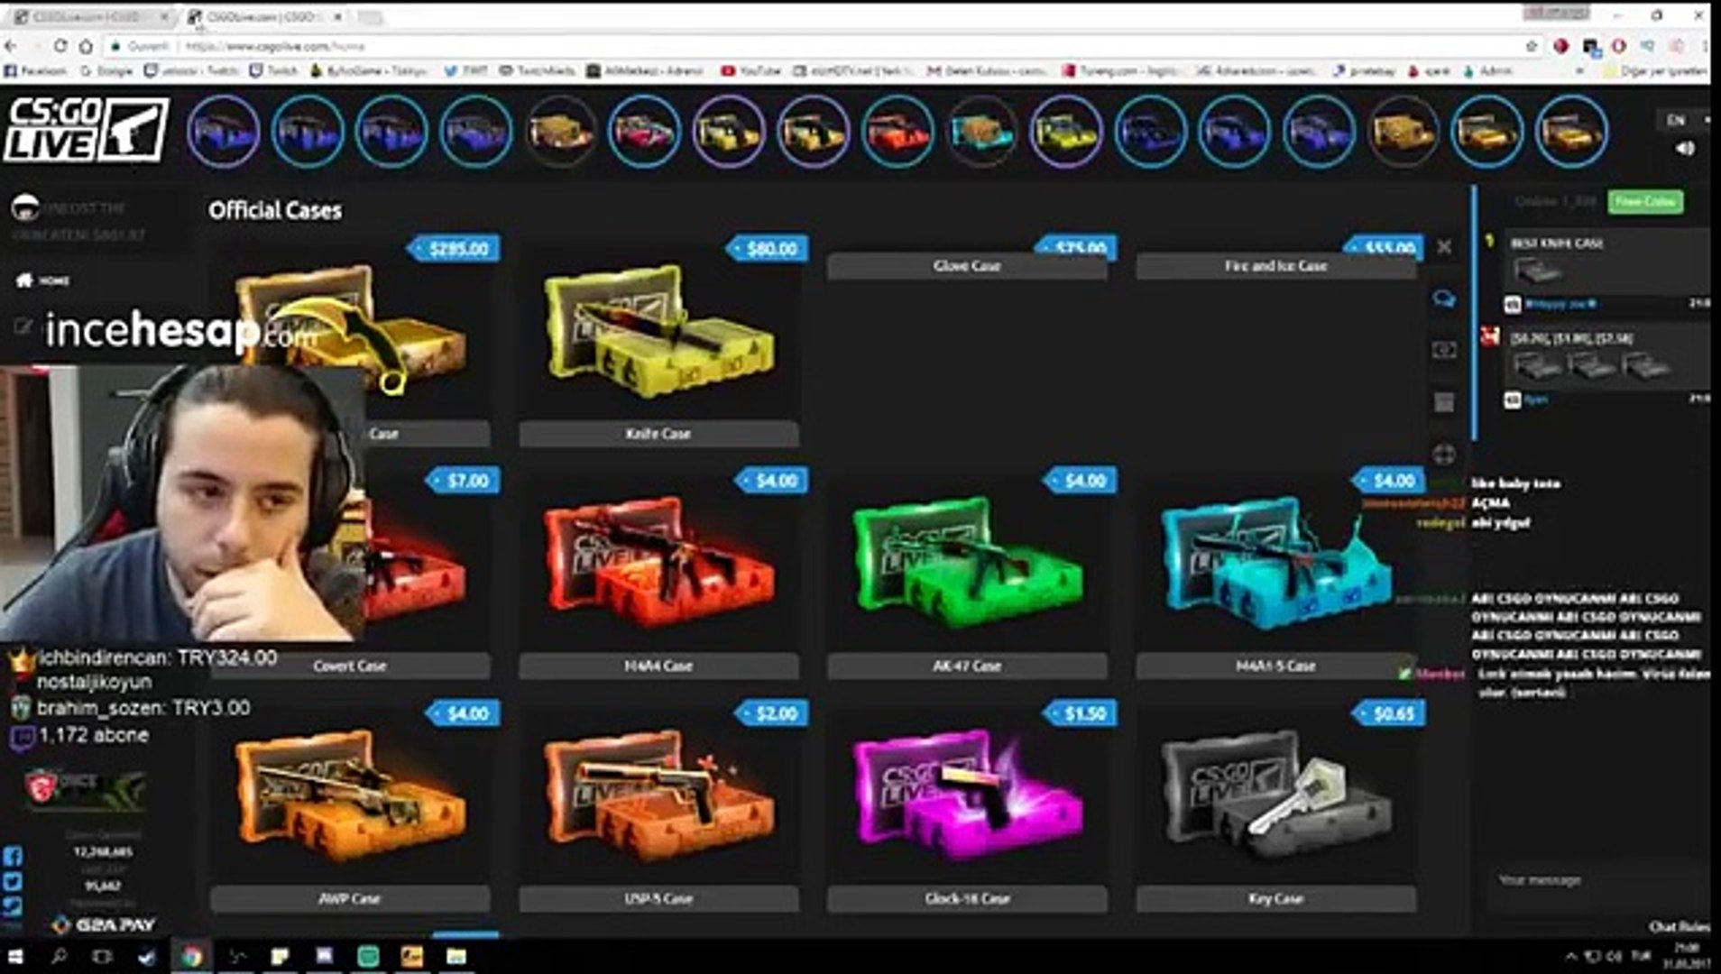Click the G2A PAY logo
The width and height of the screenshot is (1721, 974).
click(x=104, y=924)
